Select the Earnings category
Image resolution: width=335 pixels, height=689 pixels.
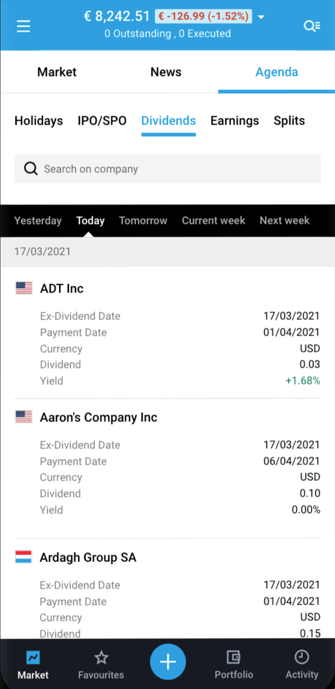pos(235,121)
